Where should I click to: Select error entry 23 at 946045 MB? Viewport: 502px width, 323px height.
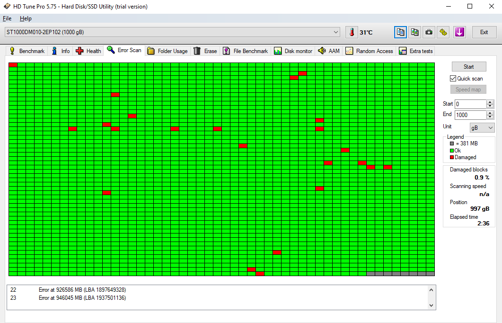click(68, 298)
